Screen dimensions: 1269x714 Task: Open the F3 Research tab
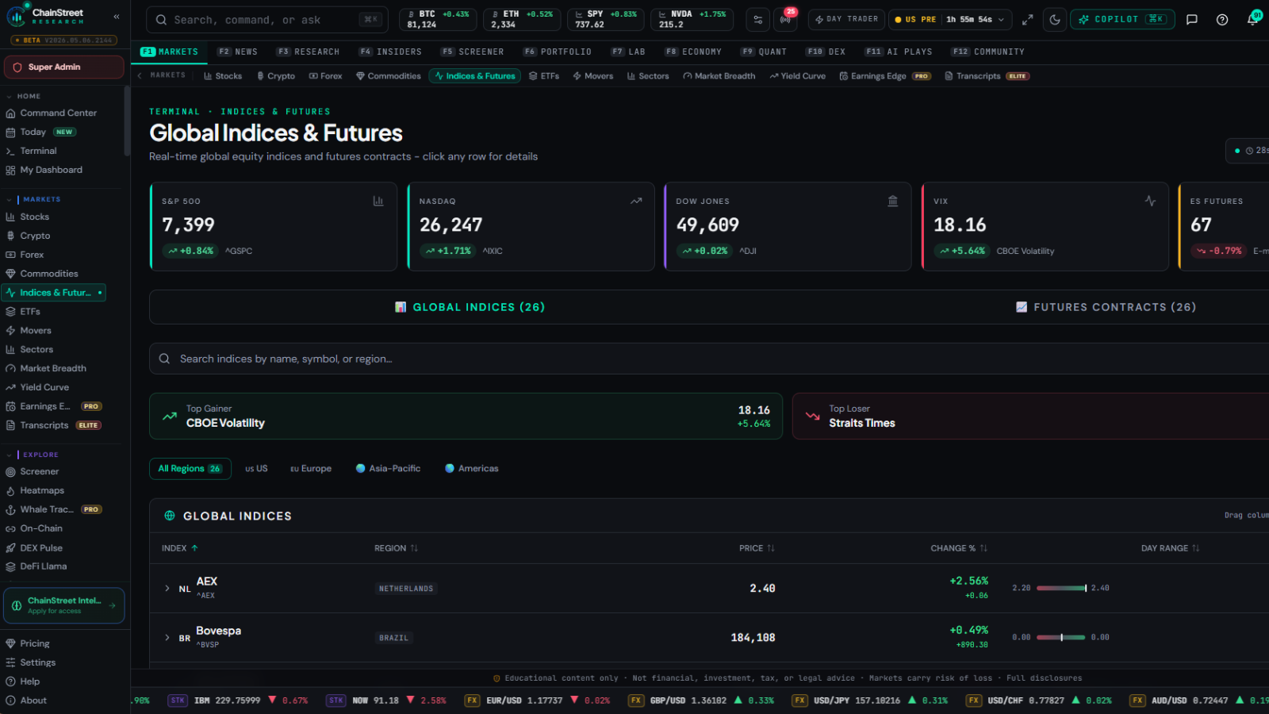[308, 52]
